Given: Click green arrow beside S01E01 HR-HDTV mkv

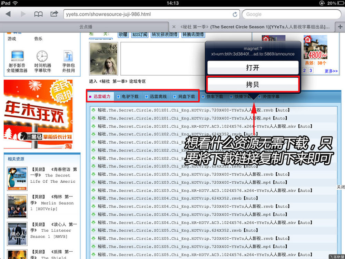Looking at the screenshot, I should tap(93, 126).
